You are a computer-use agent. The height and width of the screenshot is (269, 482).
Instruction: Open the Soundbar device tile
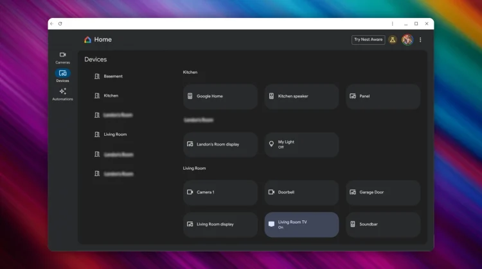383,225
